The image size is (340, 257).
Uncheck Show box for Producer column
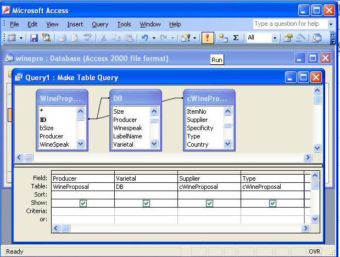click(x=83, y=203)
